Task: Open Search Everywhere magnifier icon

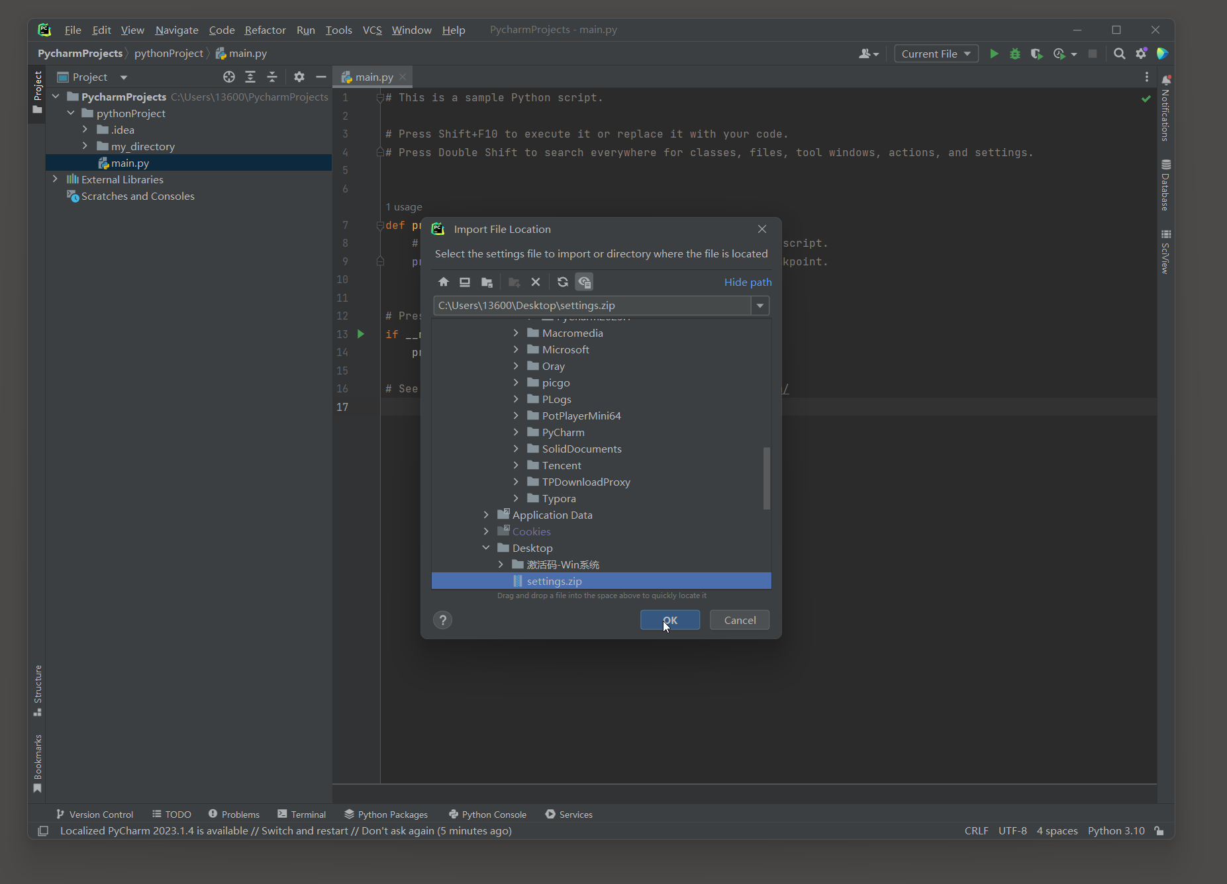Action: click(x=1119, y=54)
